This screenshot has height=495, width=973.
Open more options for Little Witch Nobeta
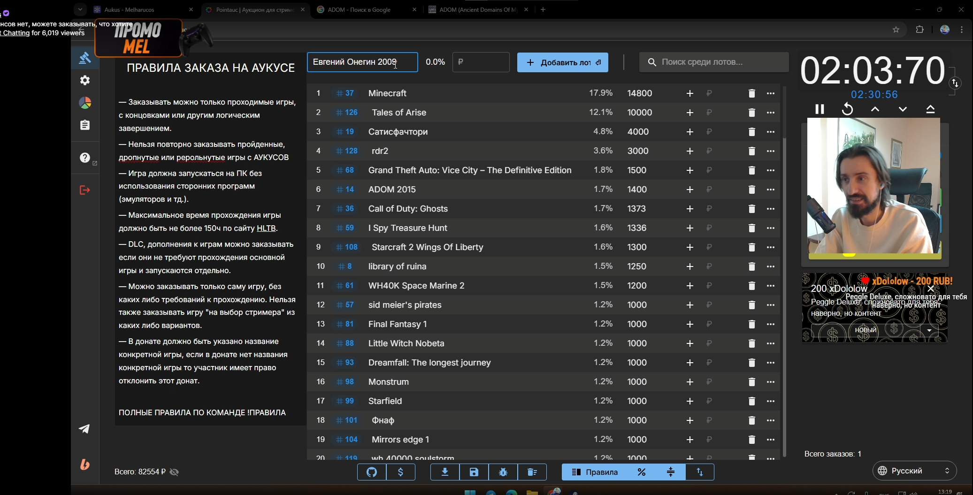[x=771, y=343]
